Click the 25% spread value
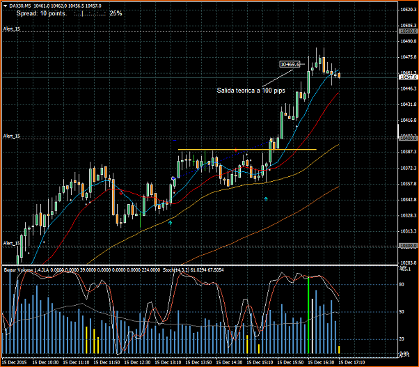Viewport: 419px width, 367px height. (x=116, y=13)
